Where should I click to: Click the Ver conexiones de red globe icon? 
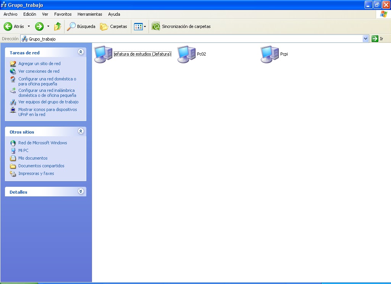(x=13, y=71)
